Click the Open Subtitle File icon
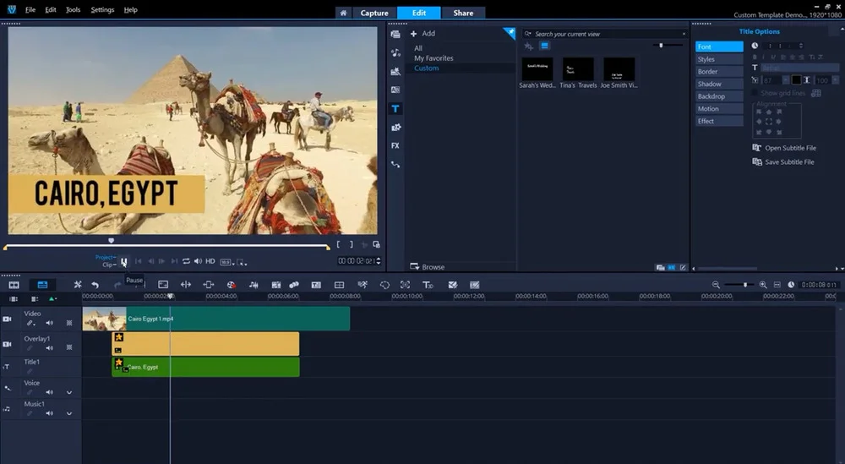This screenshot has width=845, height=464. (757, 148)
